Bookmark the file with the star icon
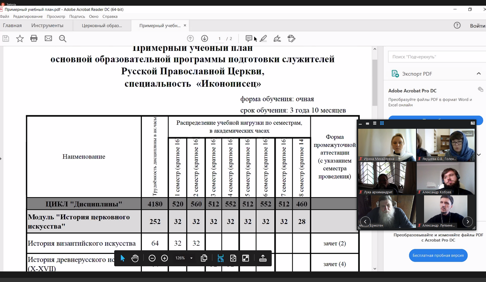Viewport: 486px width, 282px height. click(20, 39)
